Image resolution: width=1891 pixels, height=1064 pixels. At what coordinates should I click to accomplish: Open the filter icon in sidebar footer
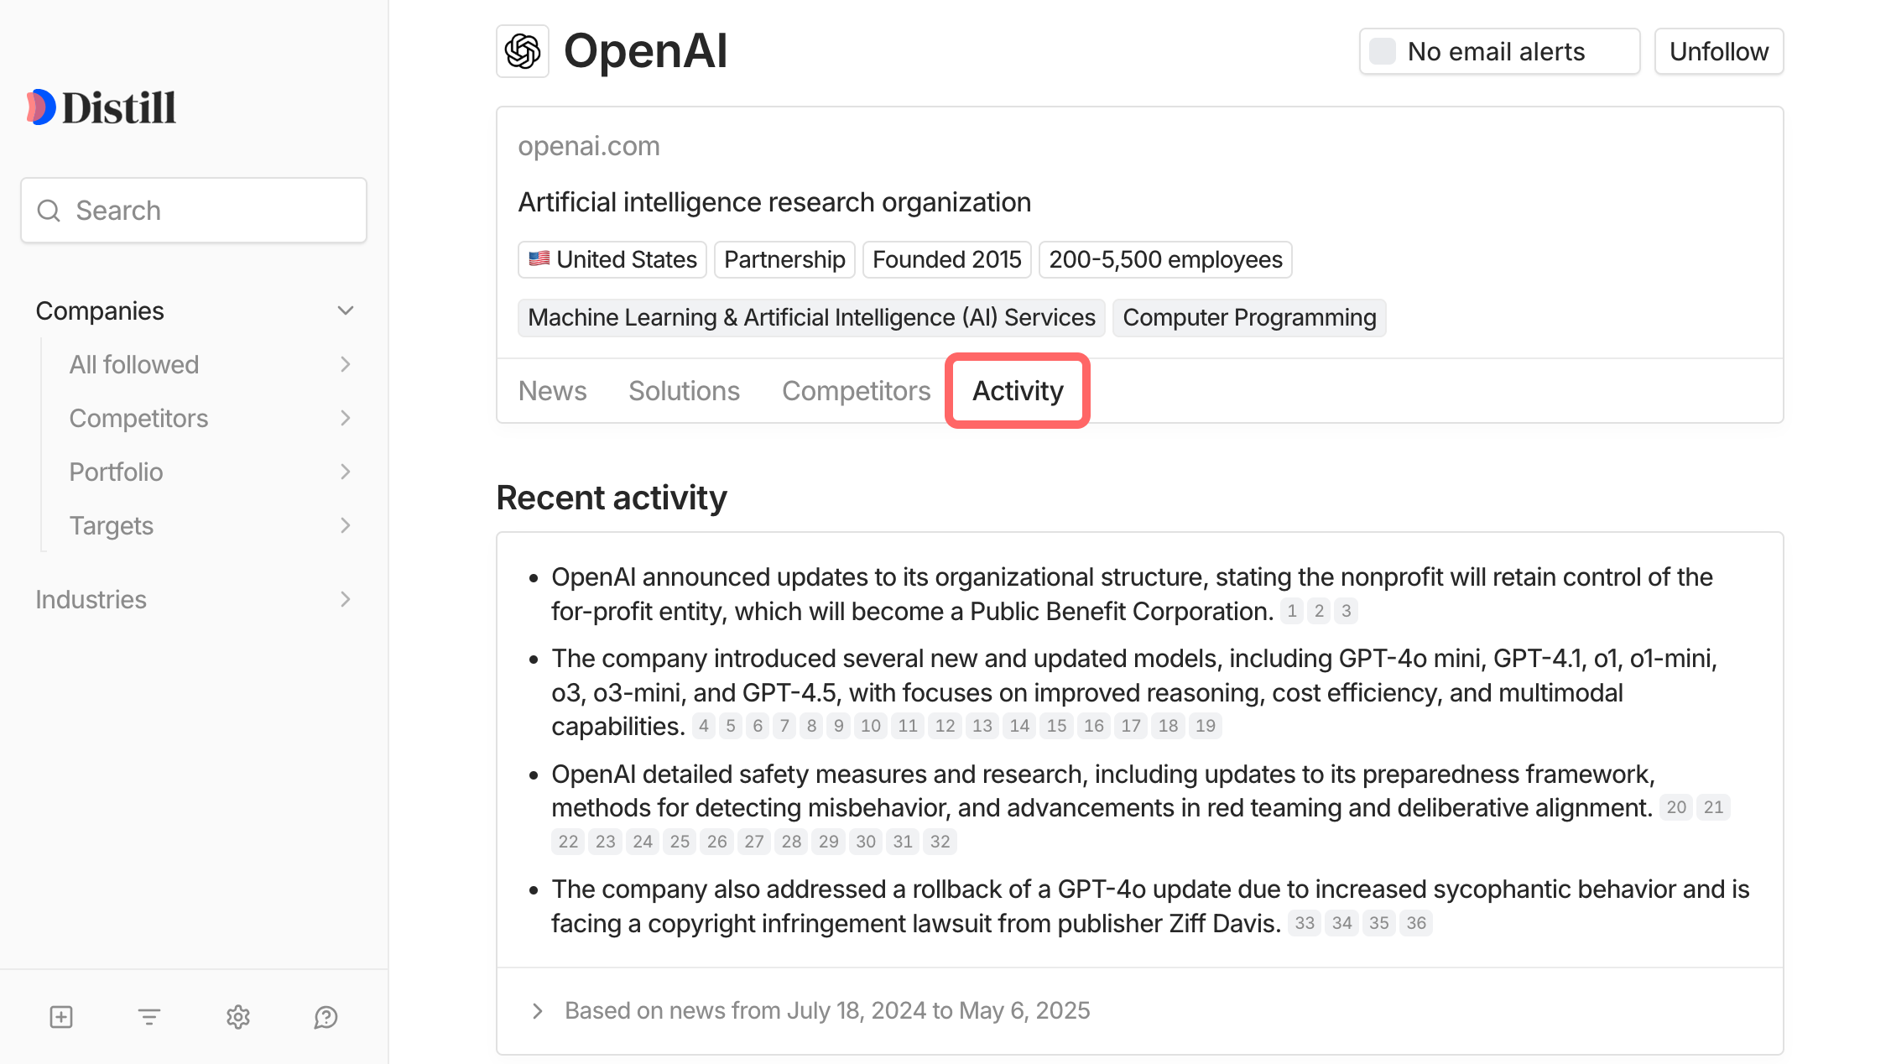pos(149,1017)
